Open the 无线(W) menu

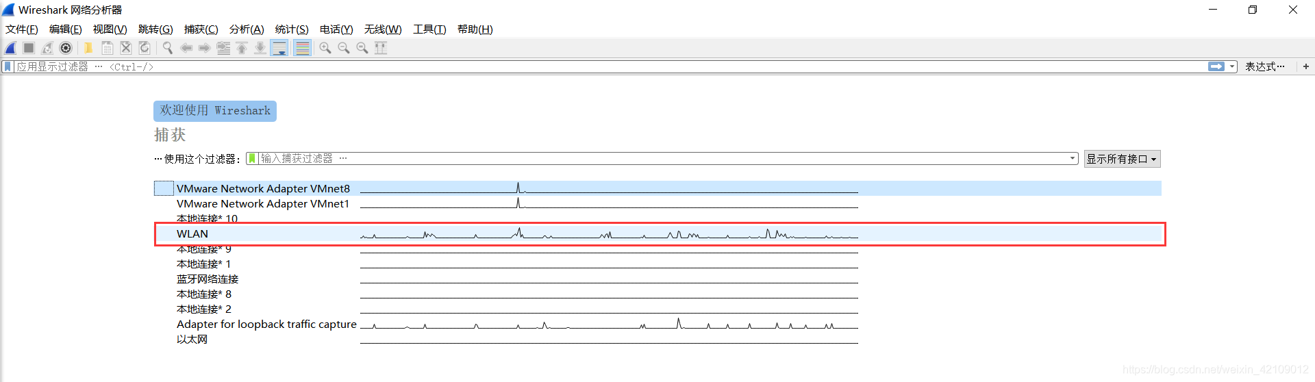click(383, 29)
